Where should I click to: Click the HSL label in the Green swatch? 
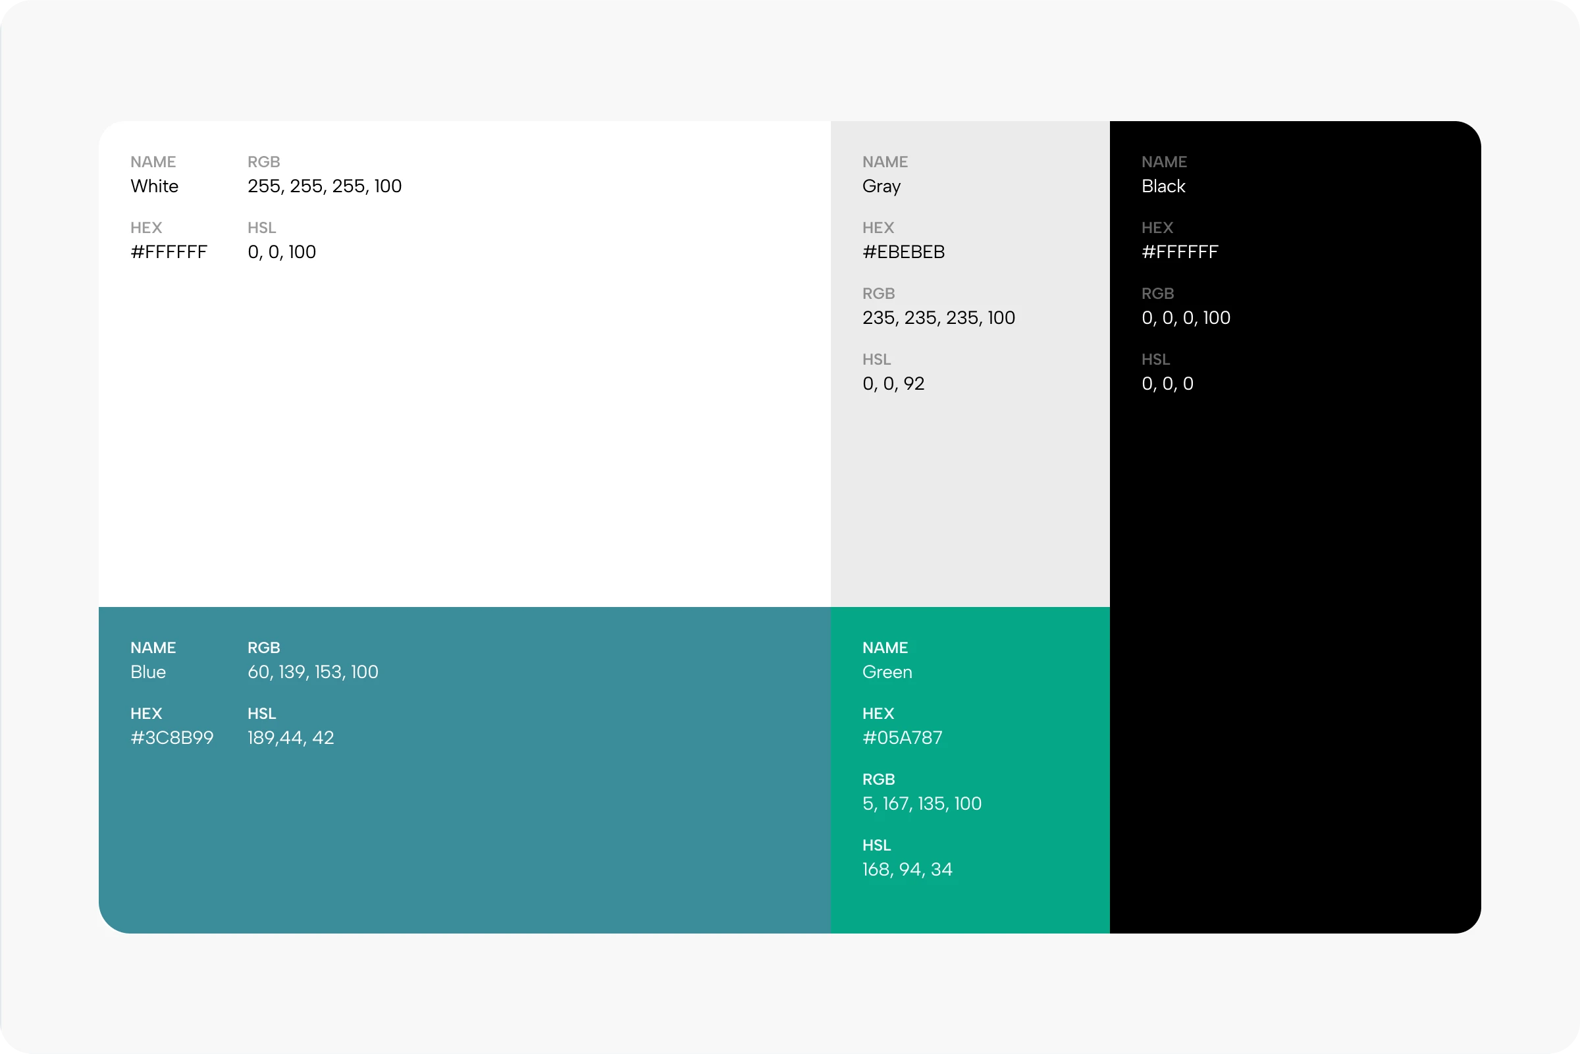pos(876,845)
